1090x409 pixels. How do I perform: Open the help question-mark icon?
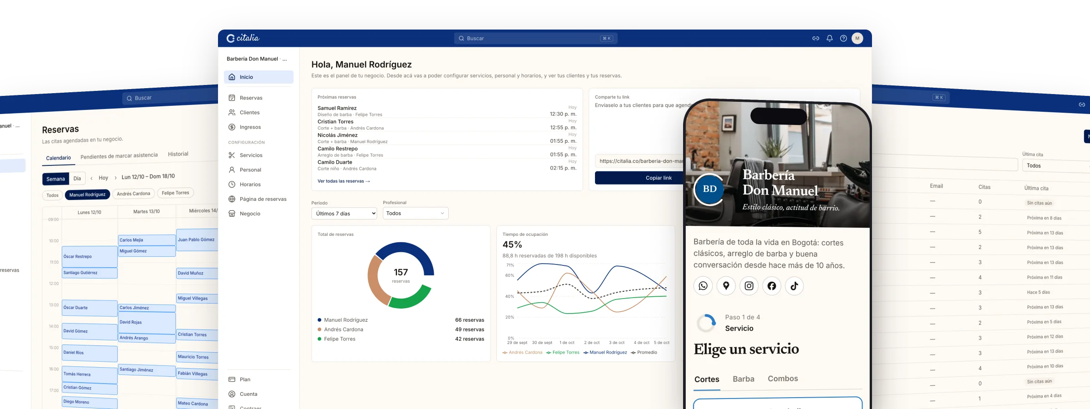[x=843, y=39]
